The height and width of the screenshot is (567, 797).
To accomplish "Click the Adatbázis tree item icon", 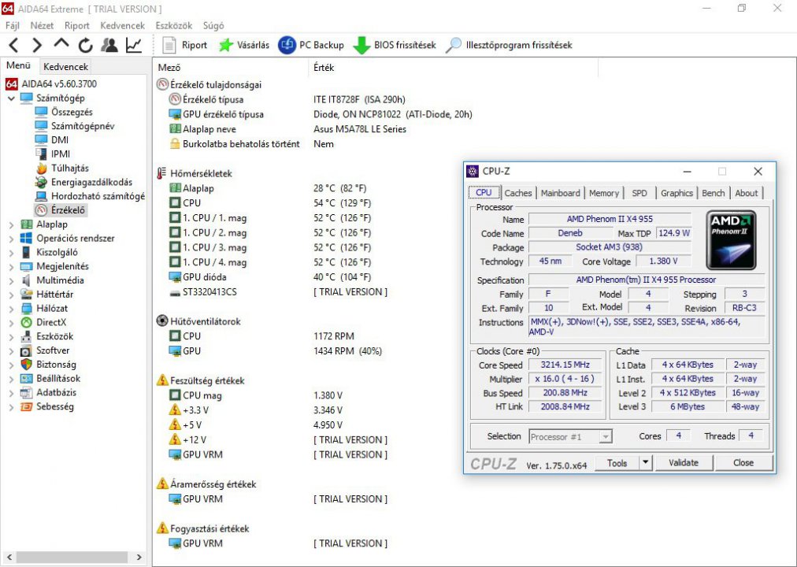I will (x=27, y=393).
